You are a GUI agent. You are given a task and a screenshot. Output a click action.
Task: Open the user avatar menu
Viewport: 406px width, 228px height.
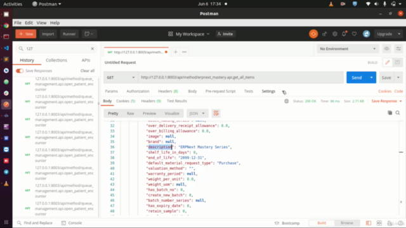pos(367,34)
